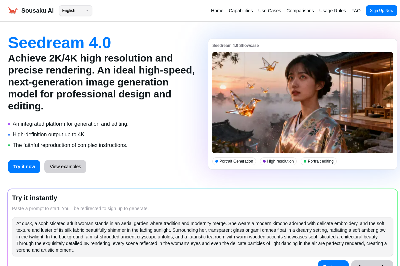The width and height of the screenshot is (400, 266).
Task: Jump to the FAQ section
Action: tap(356, 11)
